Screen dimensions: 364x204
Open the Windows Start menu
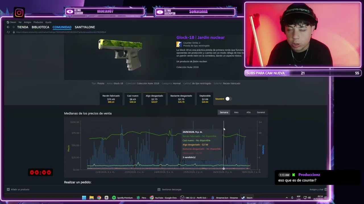[84, 198]
